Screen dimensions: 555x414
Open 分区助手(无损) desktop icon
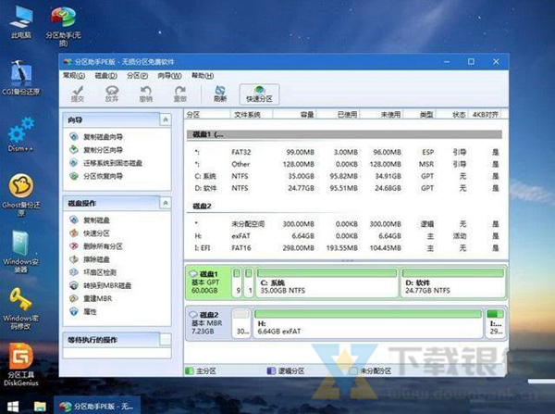63,26
